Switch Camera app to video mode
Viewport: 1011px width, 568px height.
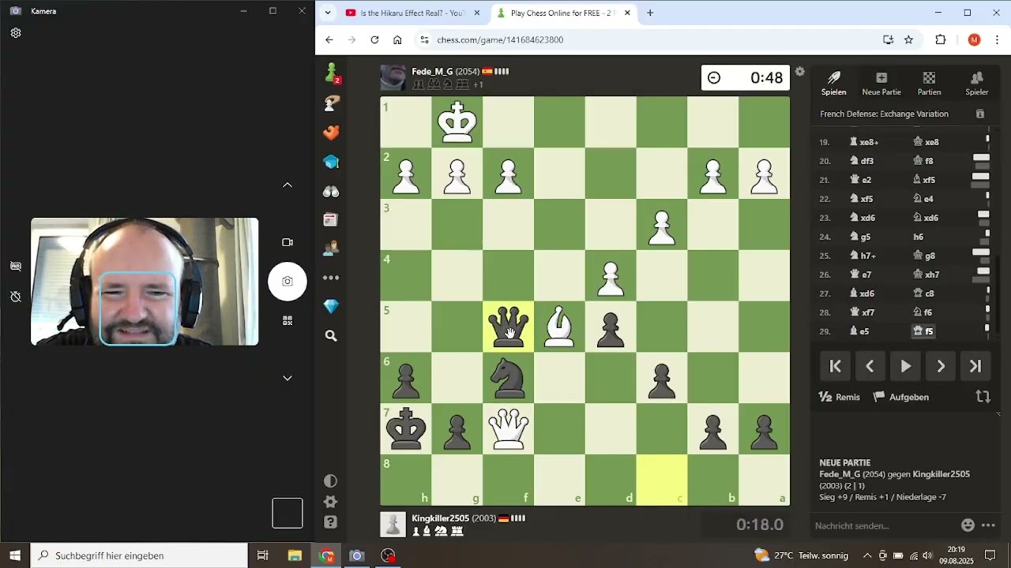pyautogui.click(x=288, y=242)
